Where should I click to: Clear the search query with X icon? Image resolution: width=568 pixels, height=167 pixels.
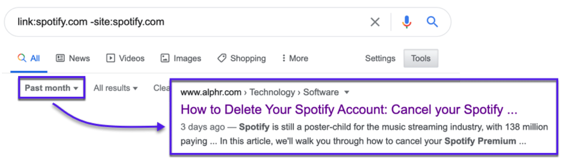(375, 22)
